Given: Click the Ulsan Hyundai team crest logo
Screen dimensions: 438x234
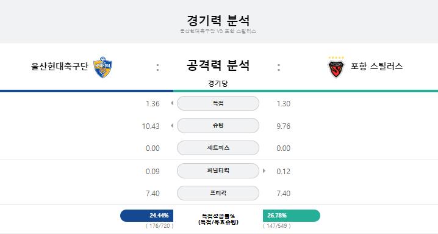Looking at the screenshot, I should coord(102,67).
